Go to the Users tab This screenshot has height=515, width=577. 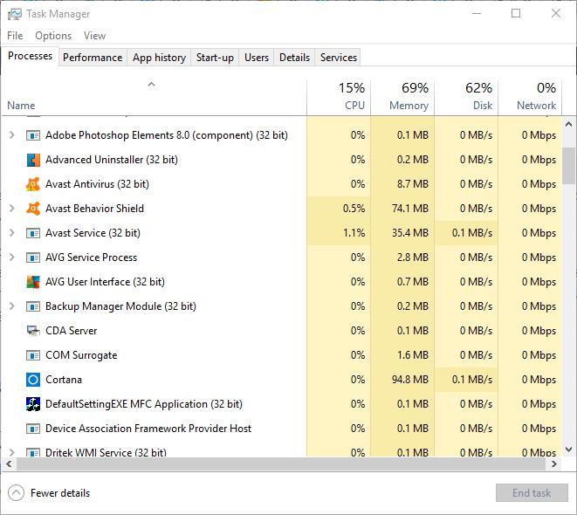coord(257,58)
